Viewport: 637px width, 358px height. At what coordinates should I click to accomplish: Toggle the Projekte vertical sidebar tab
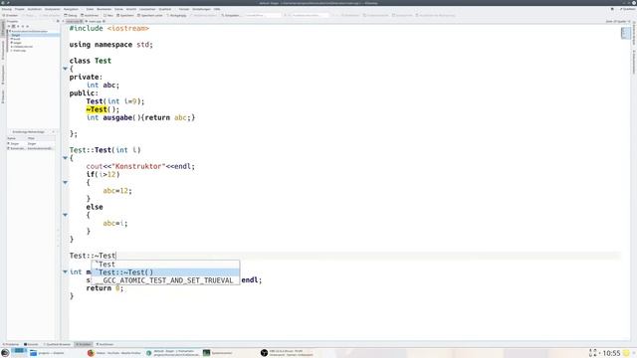(x=3, y=29)
